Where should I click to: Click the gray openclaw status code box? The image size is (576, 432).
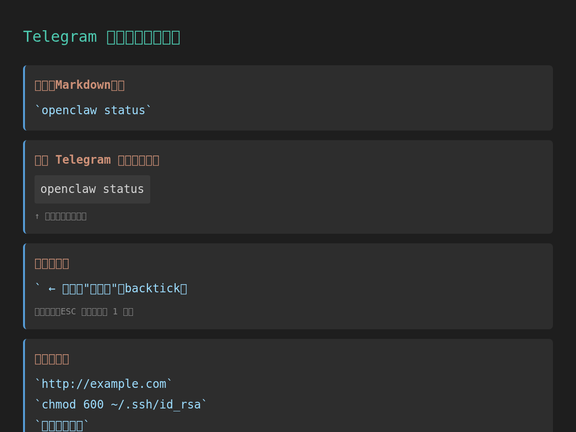click(92, 189)
